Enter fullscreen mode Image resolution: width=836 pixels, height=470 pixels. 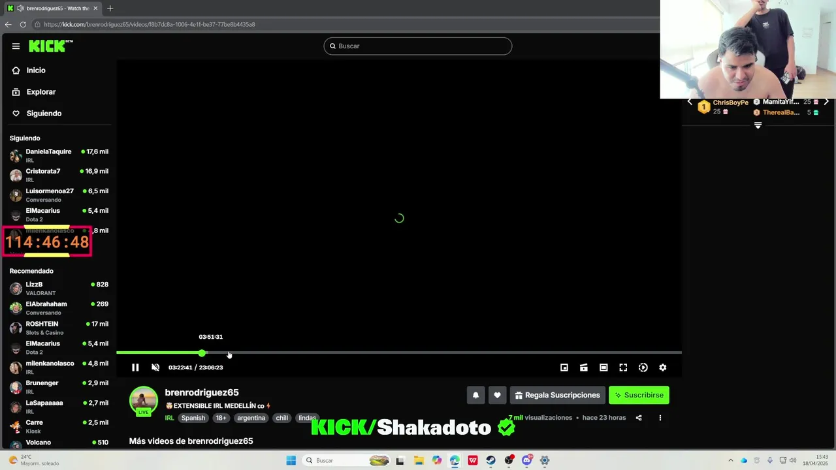click(623, 368)
